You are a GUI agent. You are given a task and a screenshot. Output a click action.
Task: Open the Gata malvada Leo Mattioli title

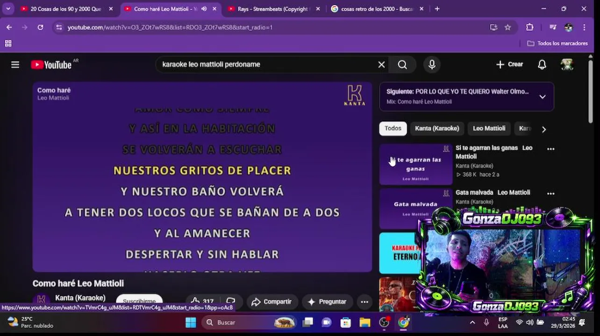tap(493, 192)
